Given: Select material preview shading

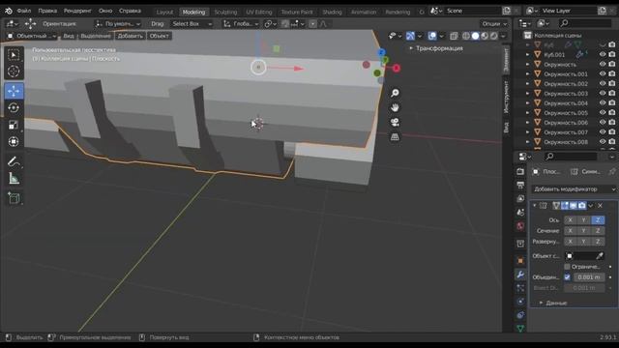Looking at the screenshot, I should 485,36.
